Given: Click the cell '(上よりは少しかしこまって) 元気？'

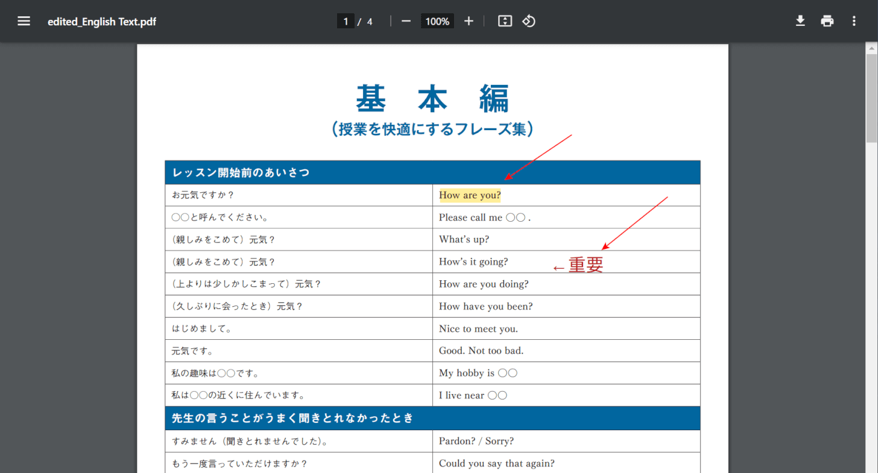Looking at the screenshot, I should (x=298, y=284).
